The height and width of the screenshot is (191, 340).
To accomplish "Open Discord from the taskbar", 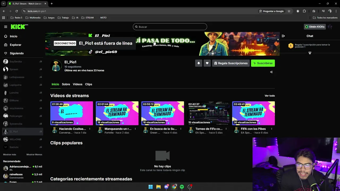I will pos(166,187).
